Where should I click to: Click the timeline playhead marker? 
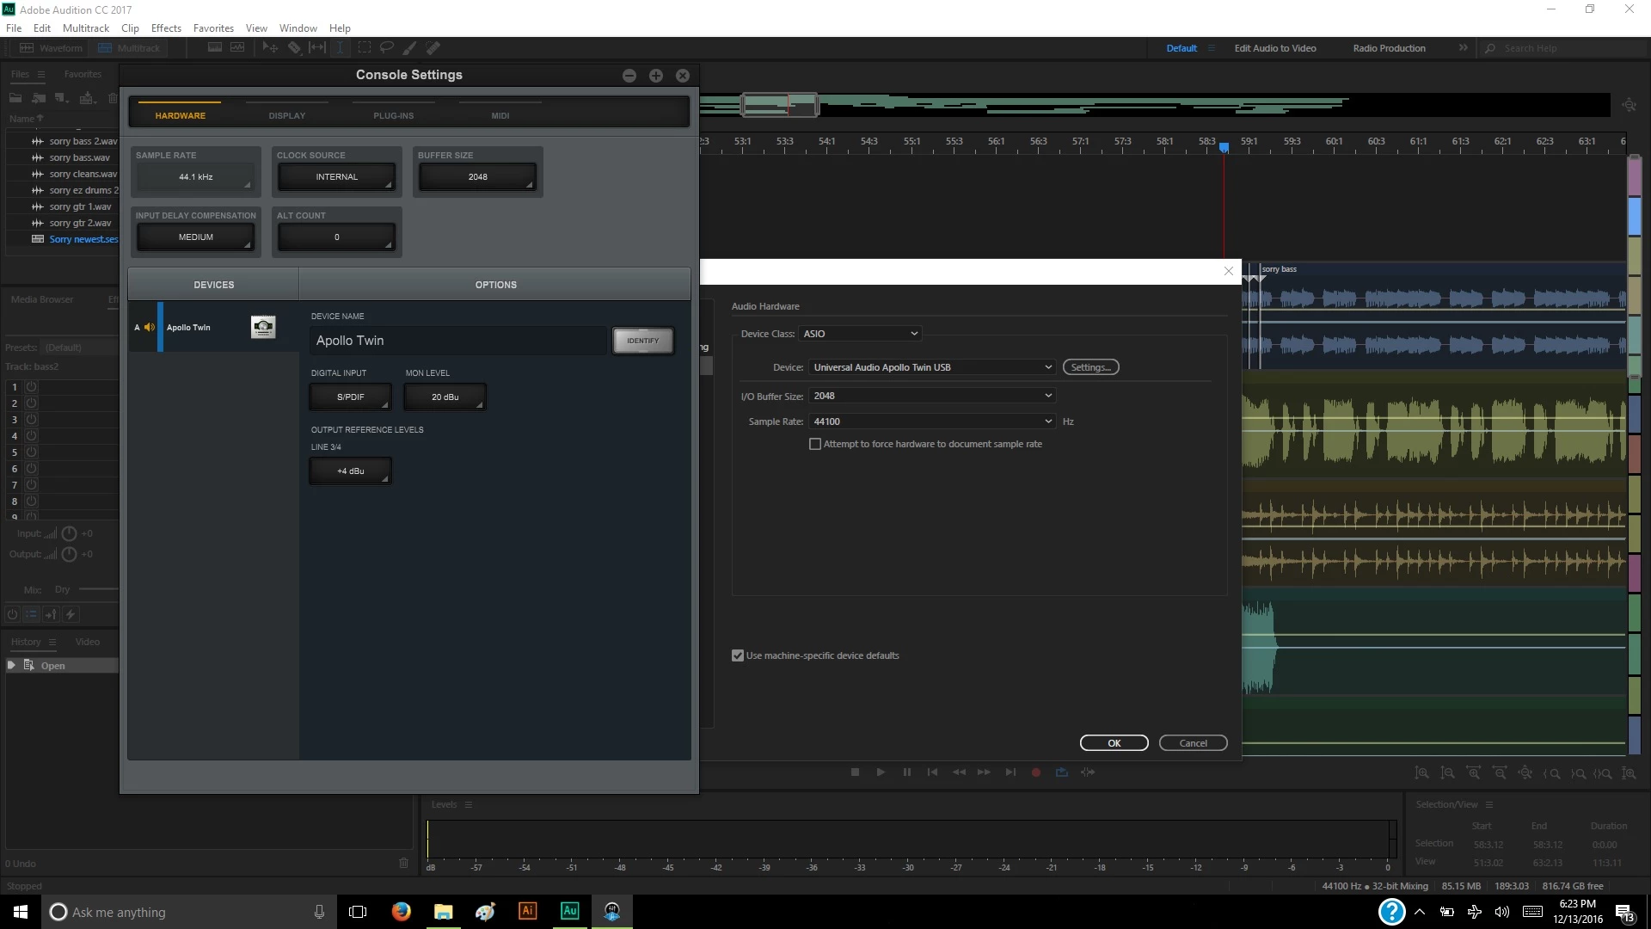(x=1224, y=148)
